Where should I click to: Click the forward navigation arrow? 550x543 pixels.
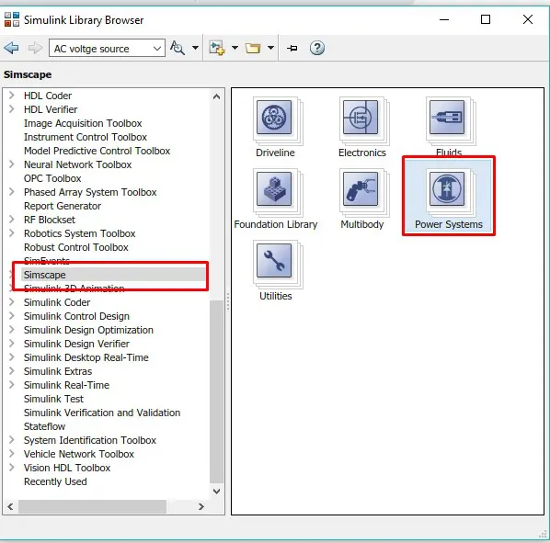35,48
